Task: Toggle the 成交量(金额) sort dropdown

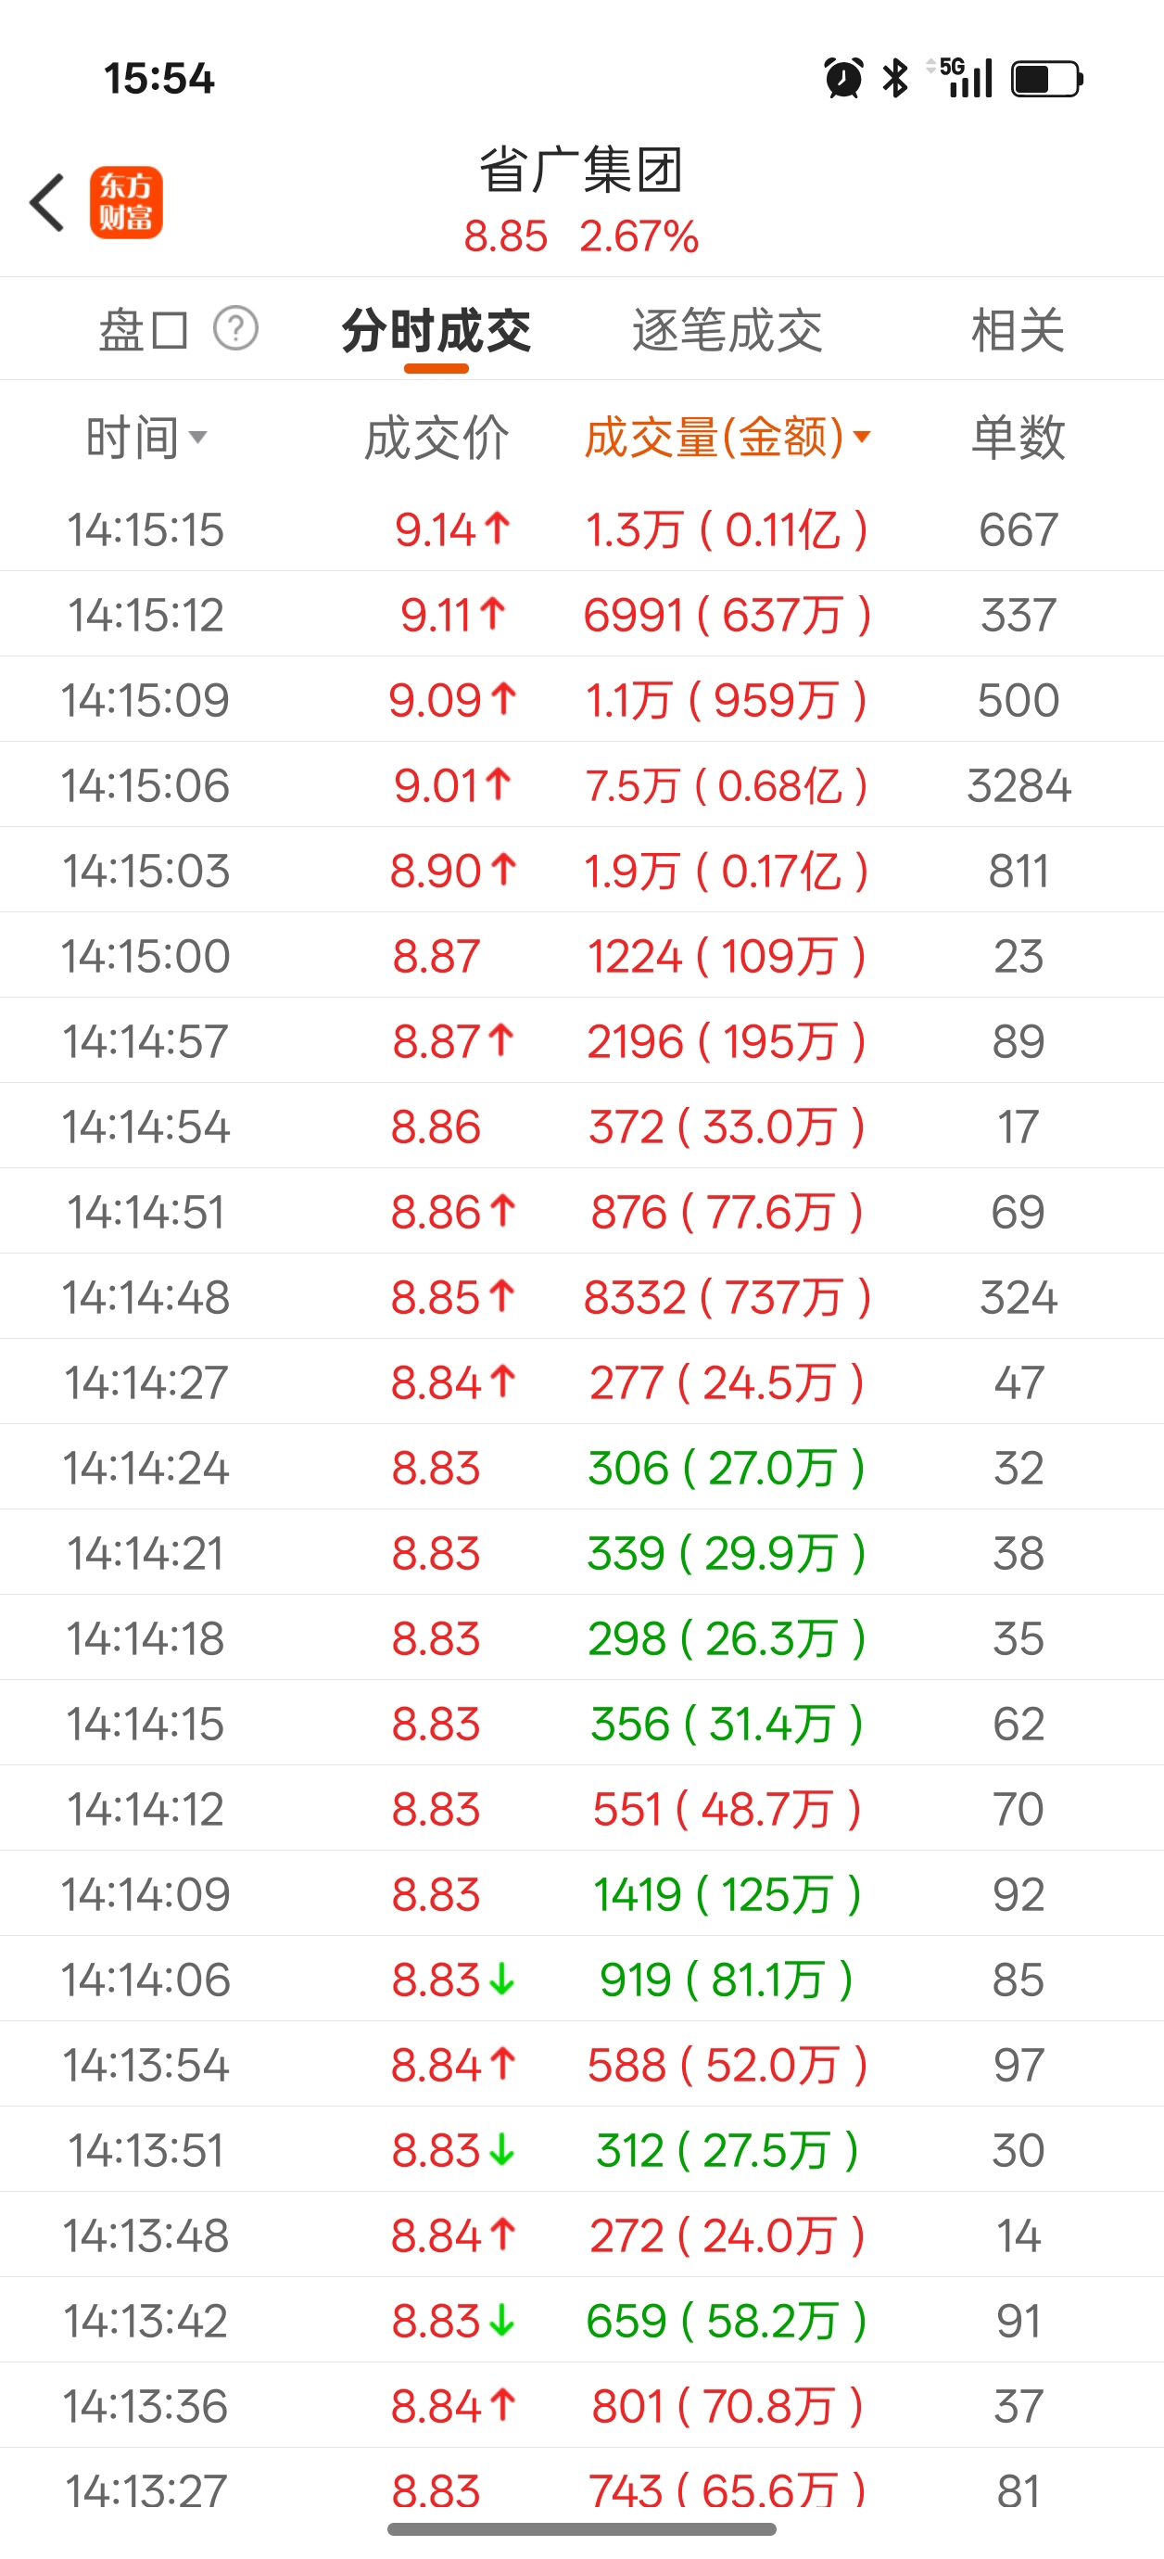Action: [726, 437]
